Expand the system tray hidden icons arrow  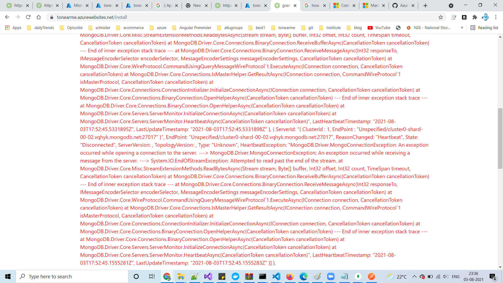point(414,276)
